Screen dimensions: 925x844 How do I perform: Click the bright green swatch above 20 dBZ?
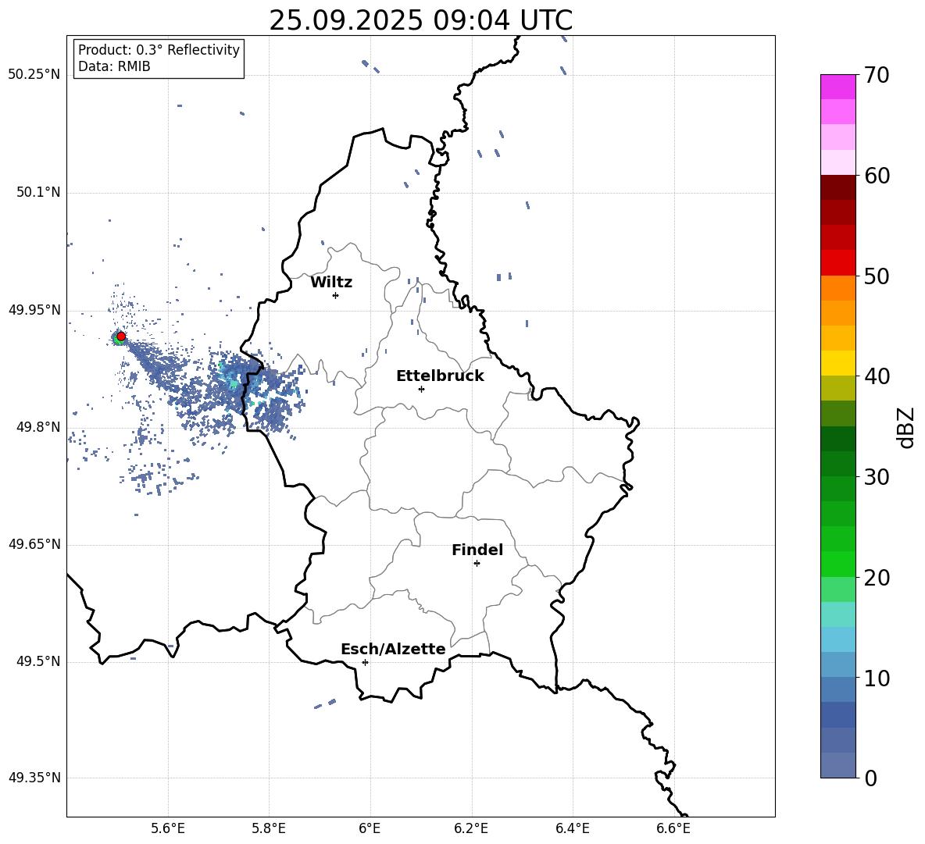point(837,564)
